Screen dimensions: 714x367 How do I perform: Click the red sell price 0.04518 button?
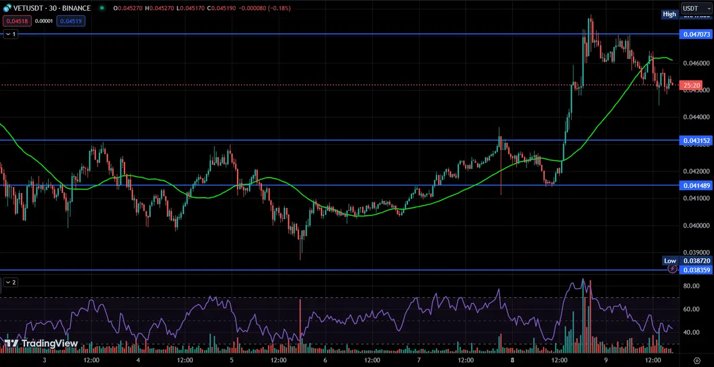click(x=16, y=21)
